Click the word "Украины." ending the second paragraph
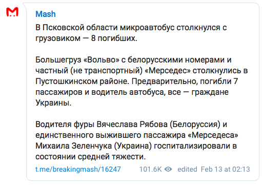The width and height of the screenshot is (262, 185). (53, 103)
